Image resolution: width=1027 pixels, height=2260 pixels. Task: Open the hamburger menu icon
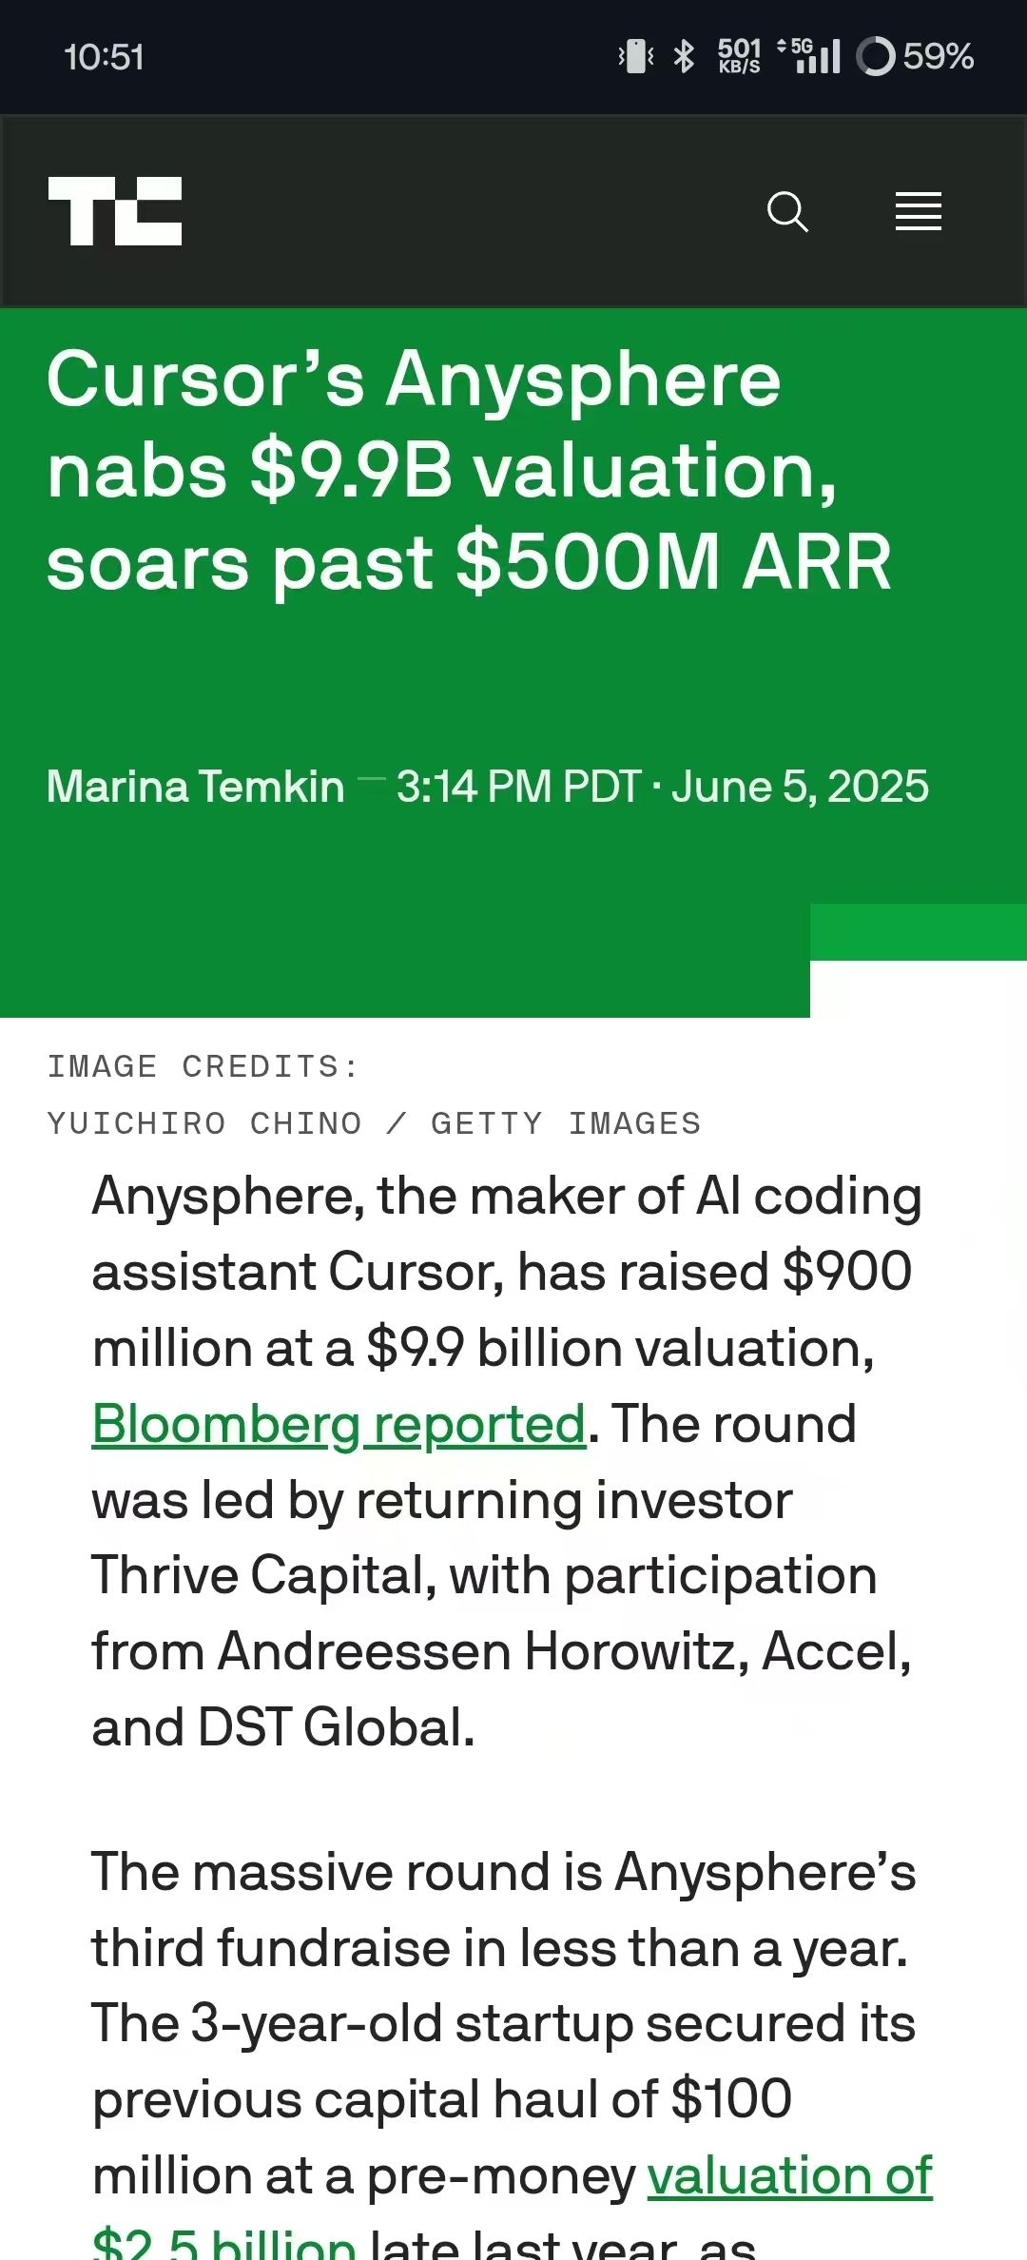pyautogui.click(x=919, y=211)
